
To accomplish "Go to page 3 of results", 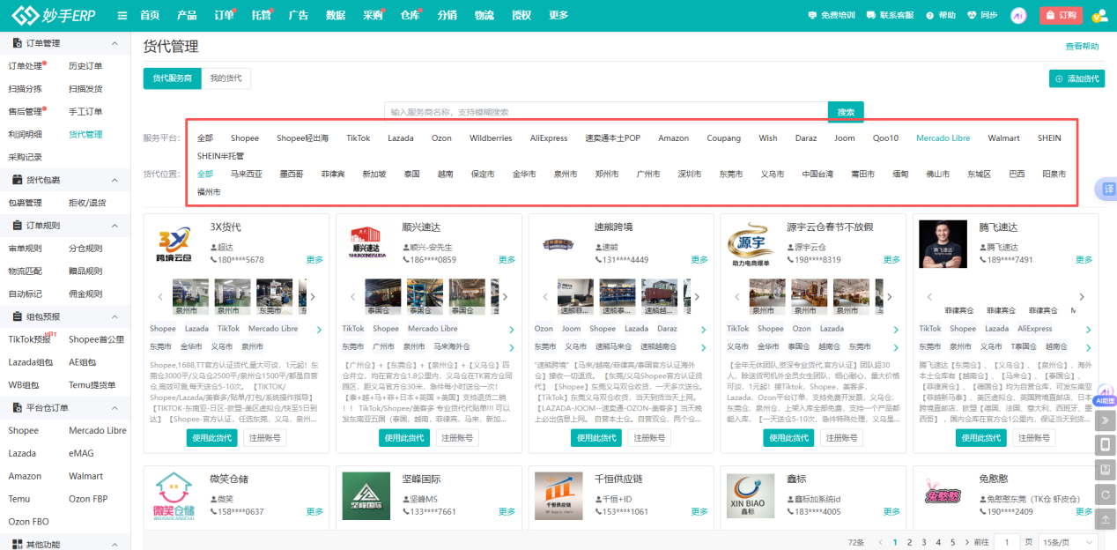I will point(924,542).
